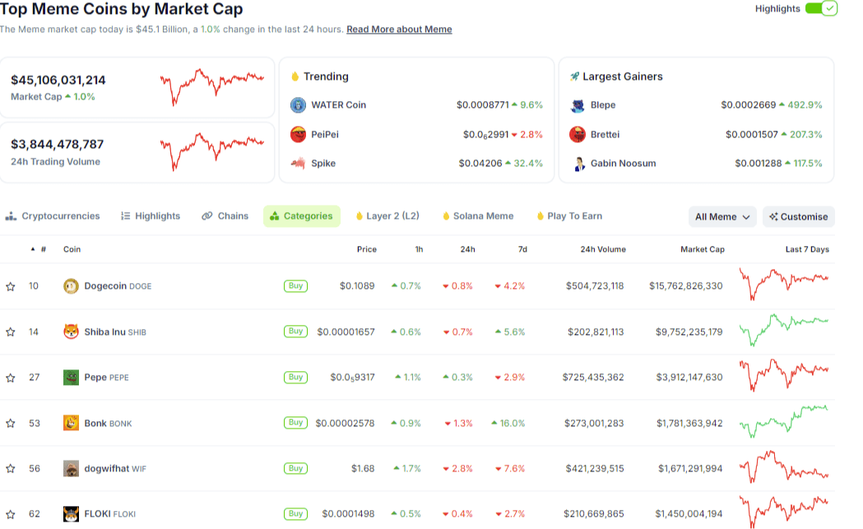The width and height of the screenshot is (863, 529).
Task: Click the Pepe logo icon
Action: [71, 378]
